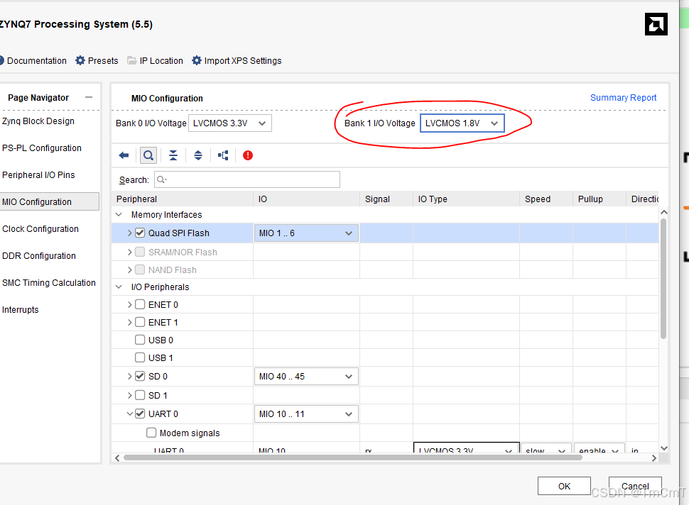
Task: Click the Peripheral column header
Action: click(x=183, y=199)
